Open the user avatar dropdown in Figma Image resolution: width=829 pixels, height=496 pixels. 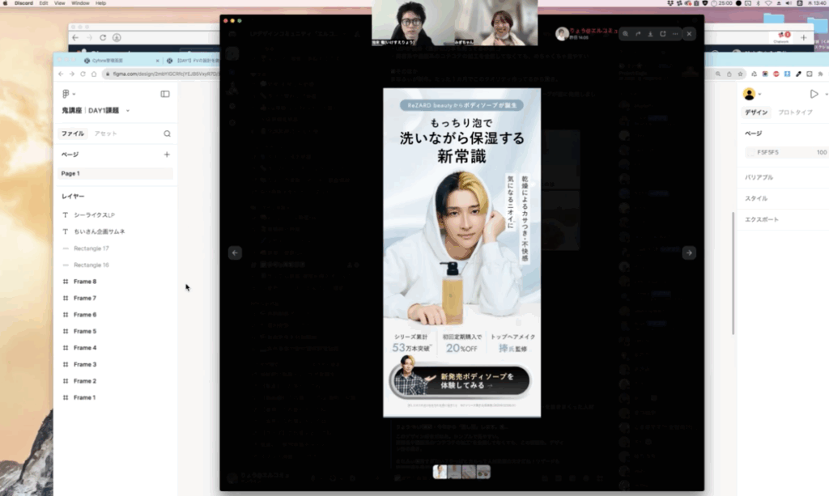click(752, 94)
